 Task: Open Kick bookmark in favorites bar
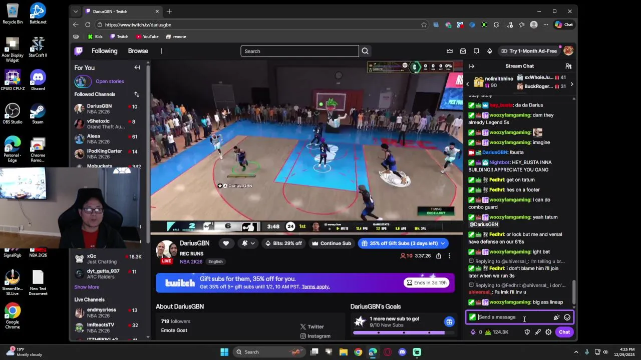pyautogui.click(x=95, y=36)
